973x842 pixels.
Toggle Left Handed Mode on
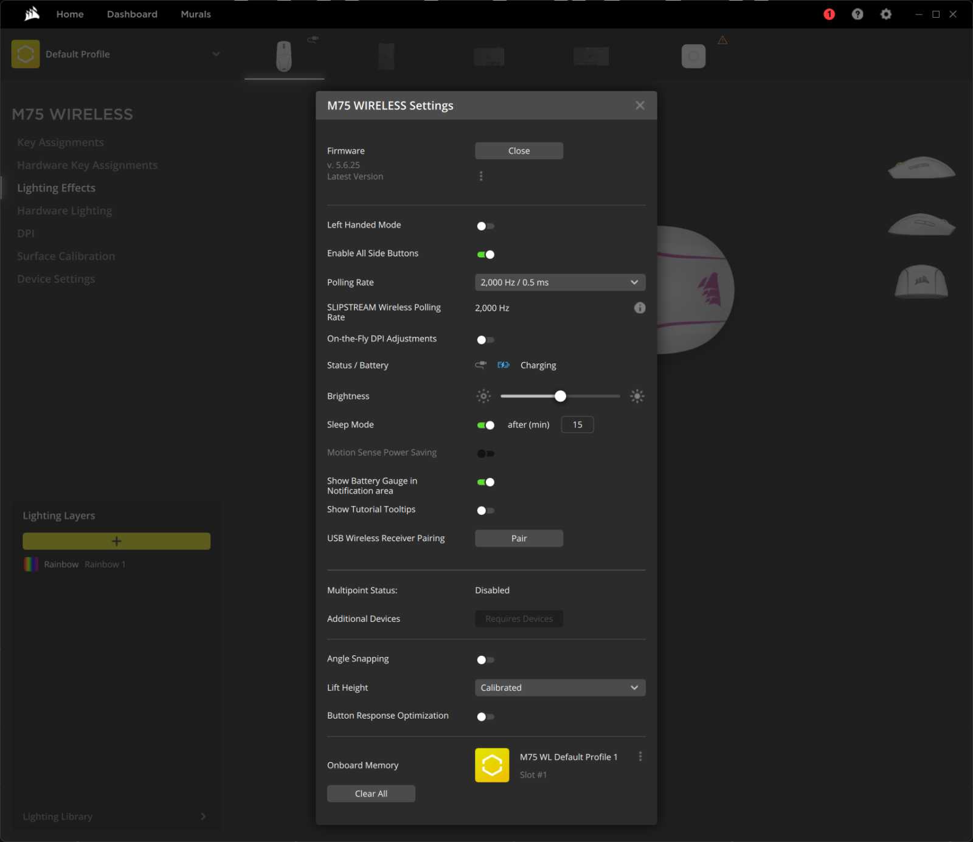485,226
